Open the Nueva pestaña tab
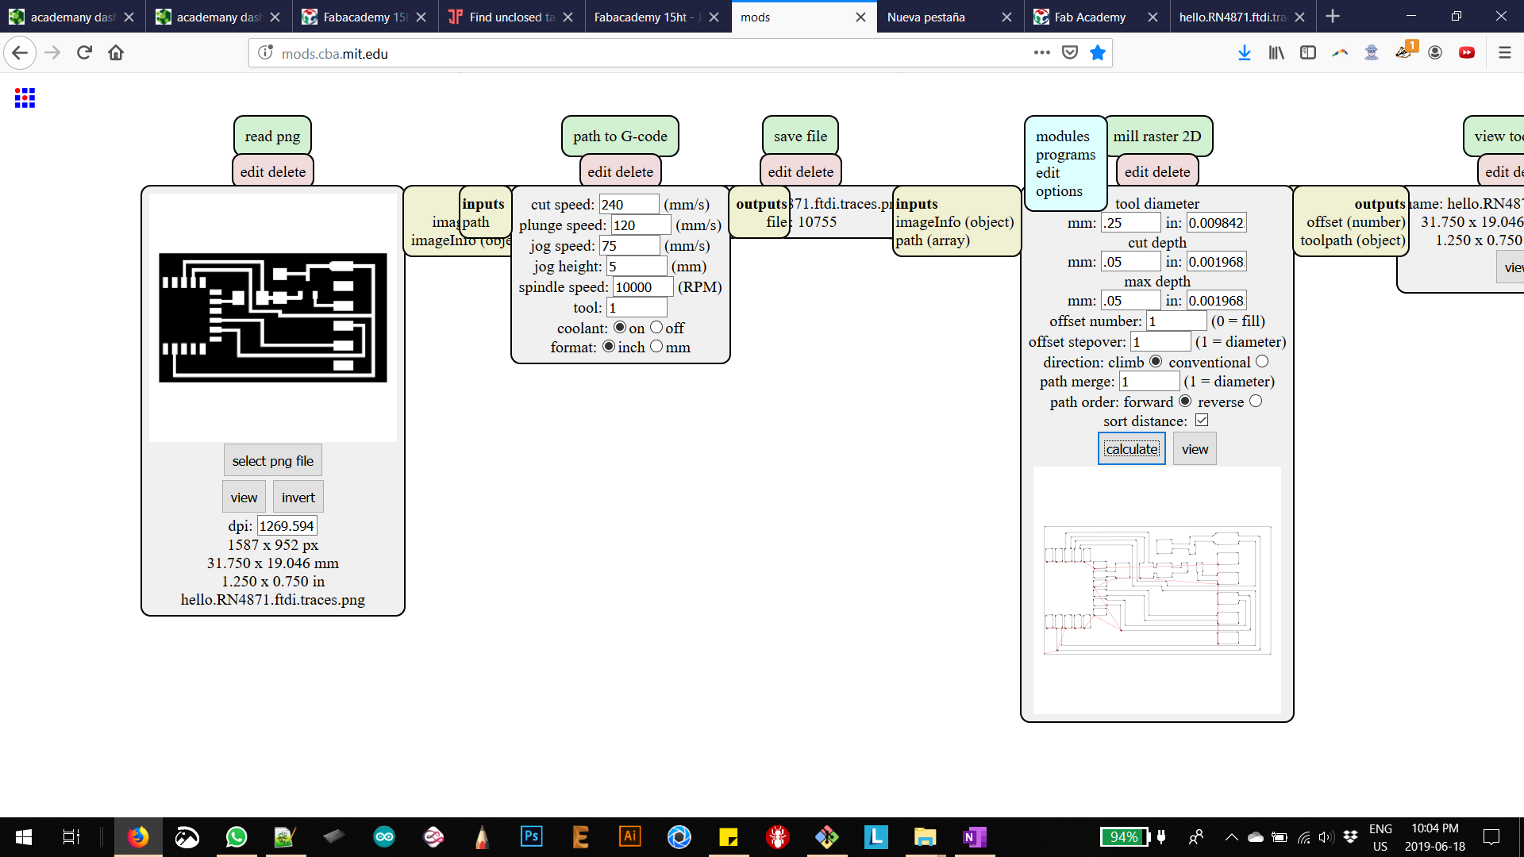Screen dimensions: 1524x857 coord(926,17)
